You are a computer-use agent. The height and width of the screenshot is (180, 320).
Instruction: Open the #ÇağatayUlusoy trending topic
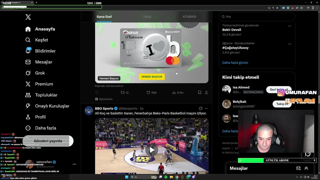tap(235, 48)
